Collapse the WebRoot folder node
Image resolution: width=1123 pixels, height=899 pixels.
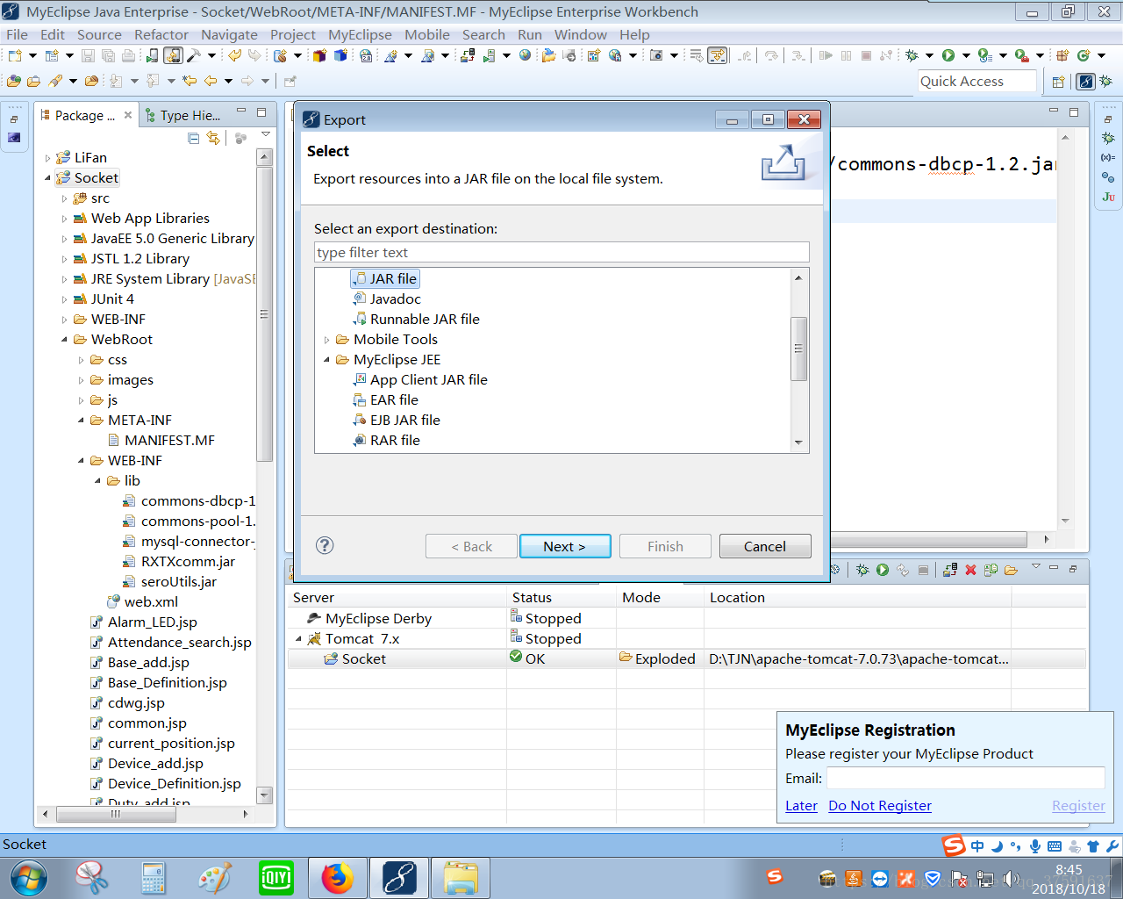point(65,340)
